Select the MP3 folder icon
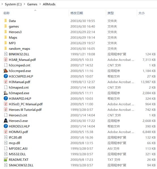This screenshot has width=157, height=169. coord(6,43)
